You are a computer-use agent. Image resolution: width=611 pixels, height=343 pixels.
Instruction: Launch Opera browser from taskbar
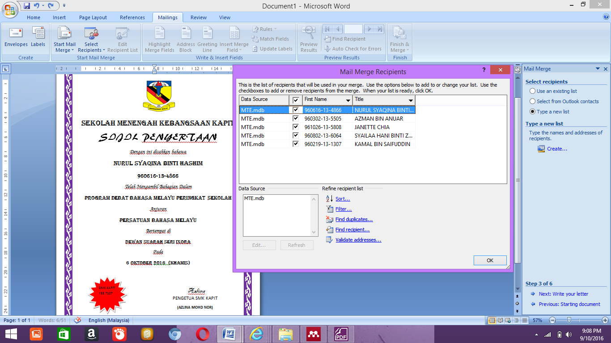point(203,334)
